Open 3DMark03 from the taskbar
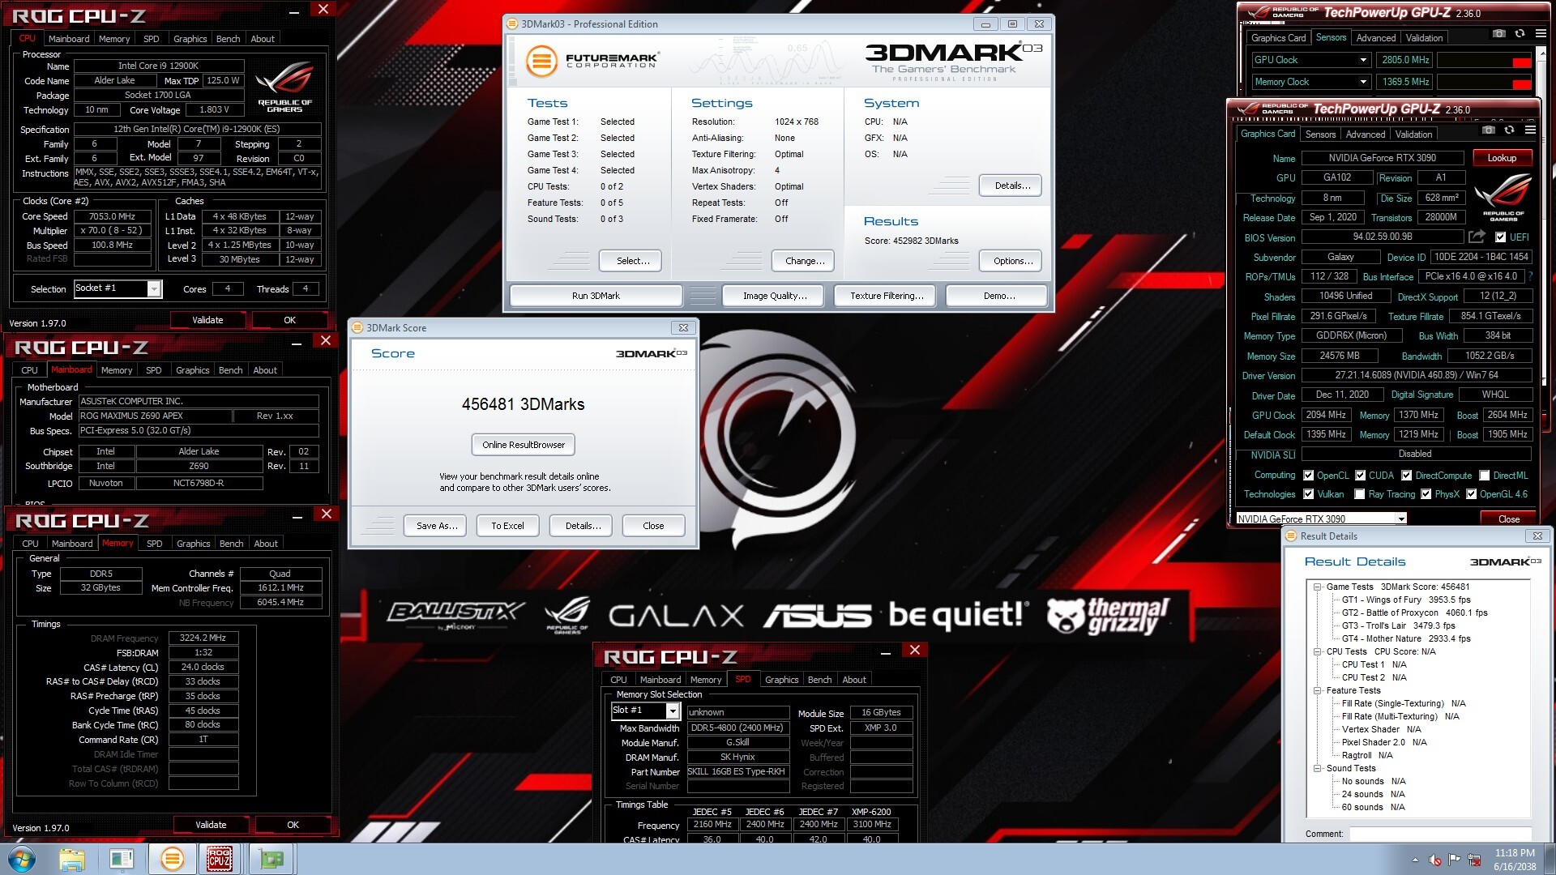The image size is (1556, 875). click(172, 859)
